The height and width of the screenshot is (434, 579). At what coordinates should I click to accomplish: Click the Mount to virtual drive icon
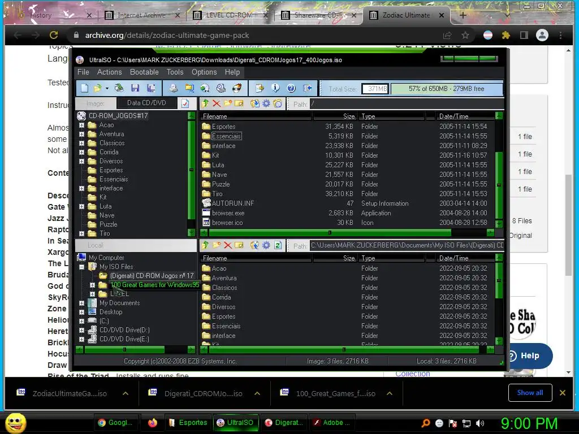221,88
